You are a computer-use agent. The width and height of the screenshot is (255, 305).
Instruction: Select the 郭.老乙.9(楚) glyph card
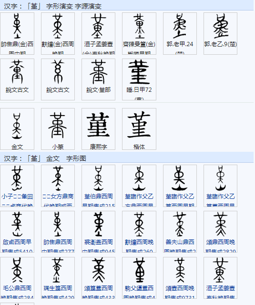coord(220,33)
